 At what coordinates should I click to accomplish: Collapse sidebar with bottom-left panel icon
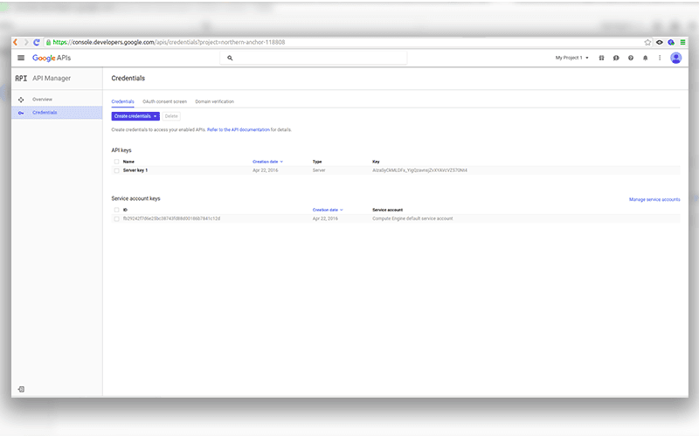[x=21, y=389]
